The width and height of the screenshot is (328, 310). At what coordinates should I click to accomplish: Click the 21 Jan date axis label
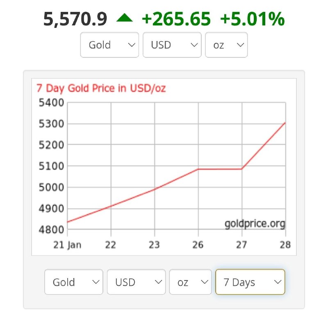point(67,245)
